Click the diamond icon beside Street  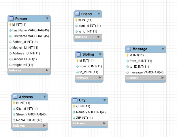(x=14, y=115)
